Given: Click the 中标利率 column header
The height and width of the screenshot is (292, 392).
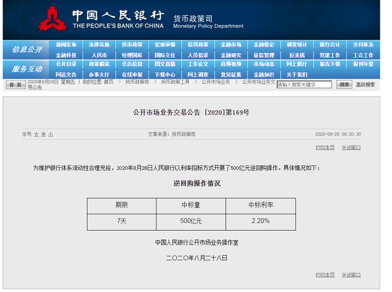Looking at the screenshot, I should 261,205.
